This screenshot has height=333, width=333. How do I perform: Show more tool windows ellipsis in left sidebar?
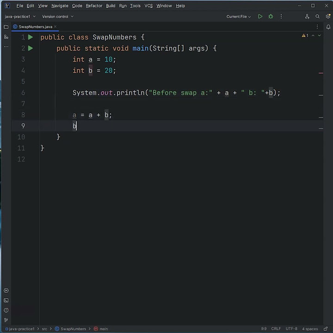click(6, 46)
